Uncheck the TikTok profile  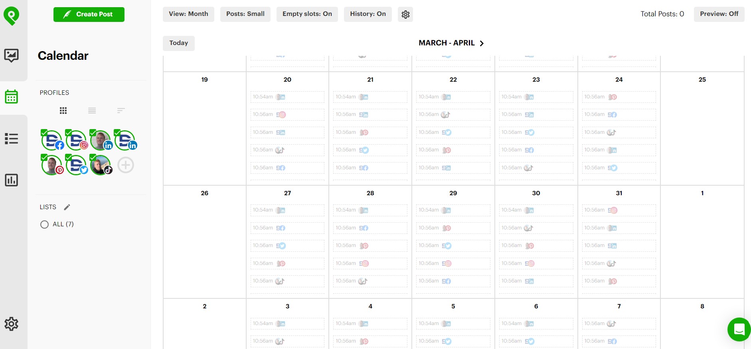tap(93, 158)
